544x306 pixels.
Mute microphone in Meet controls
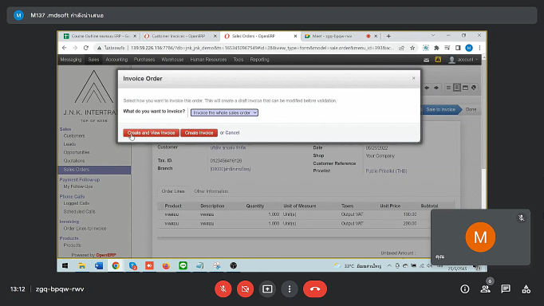pos(223,288)
